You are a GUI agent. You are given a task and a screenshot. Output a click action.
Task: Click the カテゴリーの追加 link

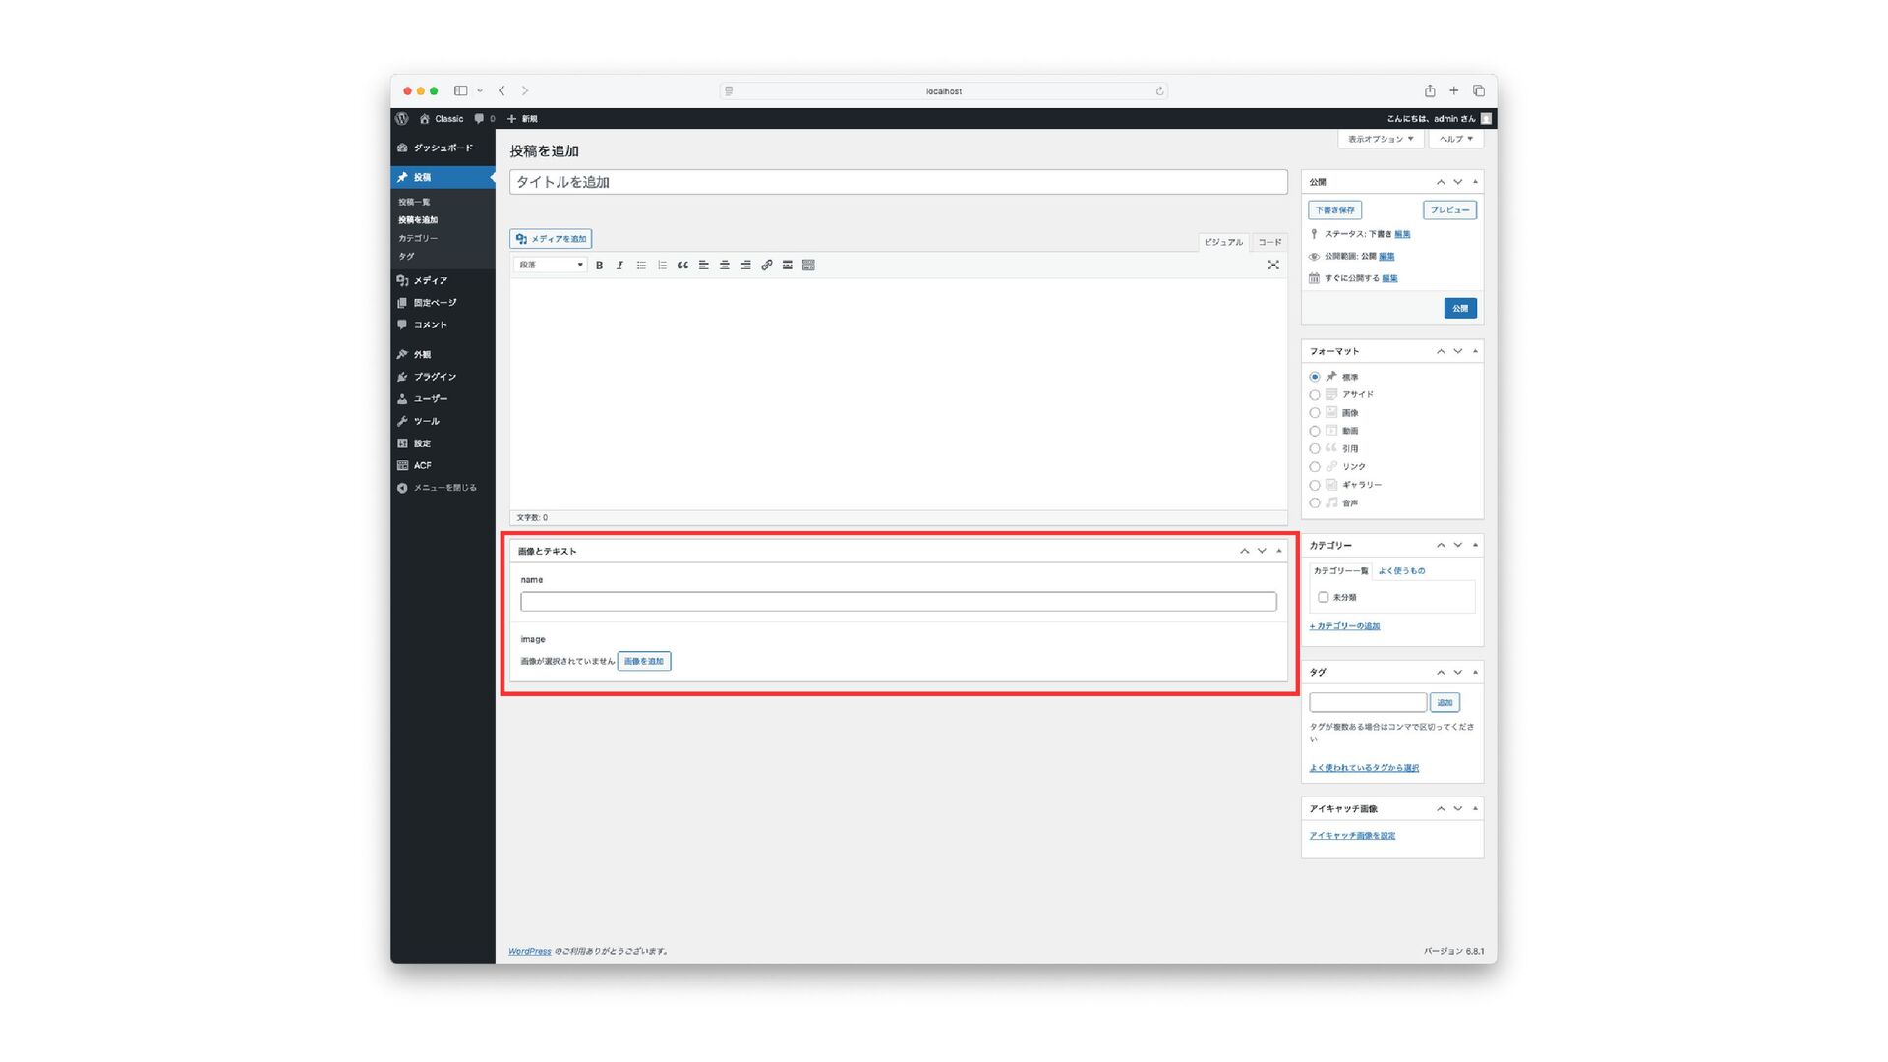[1344, 626]
